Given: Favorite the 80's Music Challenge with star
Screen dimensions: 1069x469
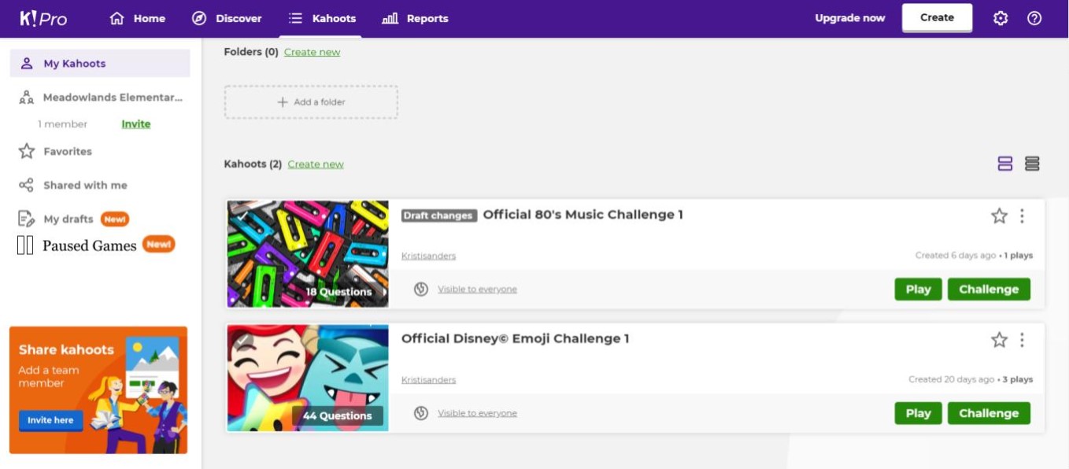Looking at the screenshot, I should tap(999, 216).
